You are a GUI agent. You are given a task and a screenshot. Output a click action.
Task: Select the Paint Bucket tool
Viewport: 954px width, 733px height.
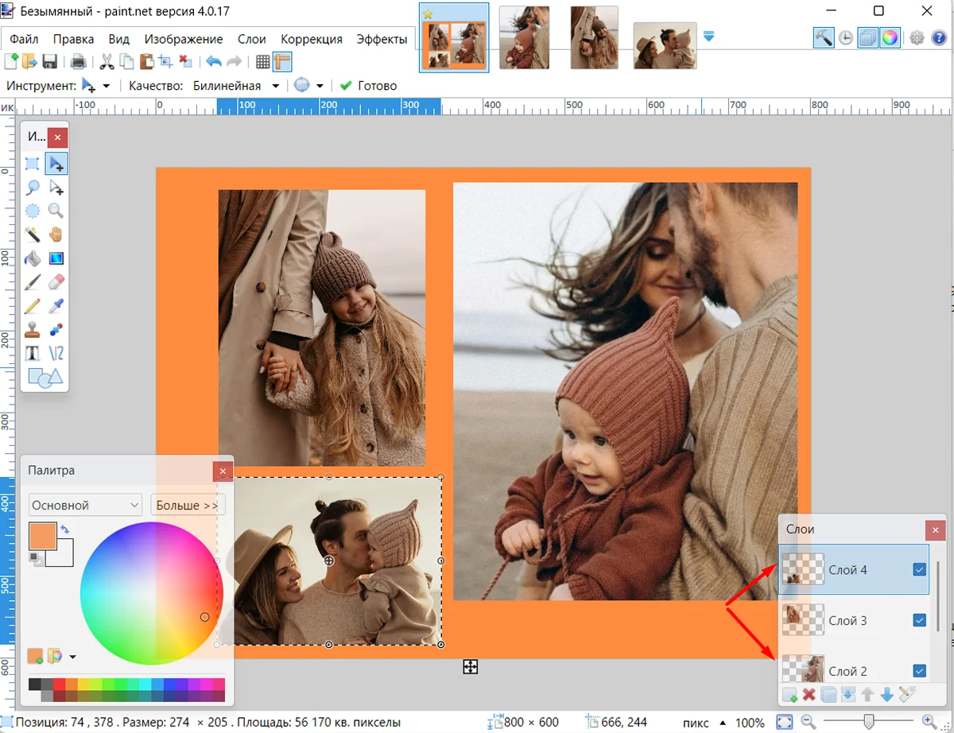point(33,258)
